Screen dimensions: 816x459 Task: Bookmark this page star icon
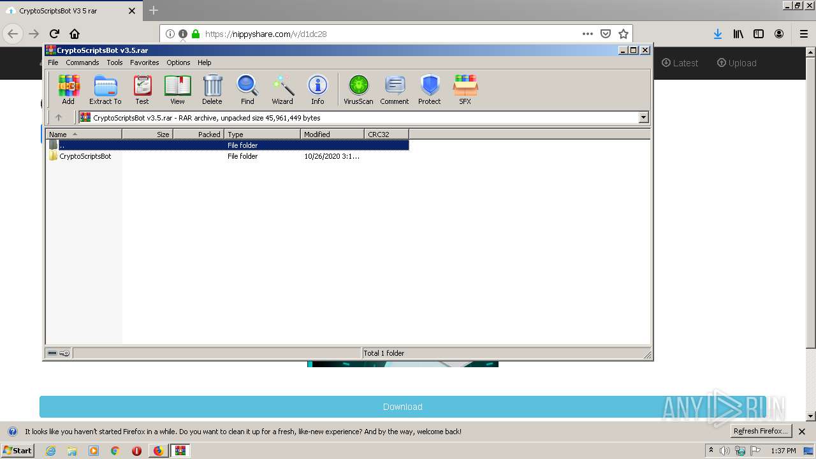click(x=623, y=34)
